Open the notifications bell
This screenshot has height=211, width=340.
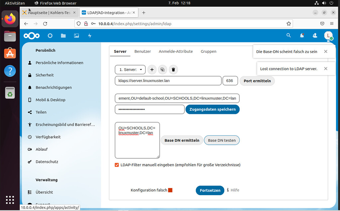click(x=302, y=35)
